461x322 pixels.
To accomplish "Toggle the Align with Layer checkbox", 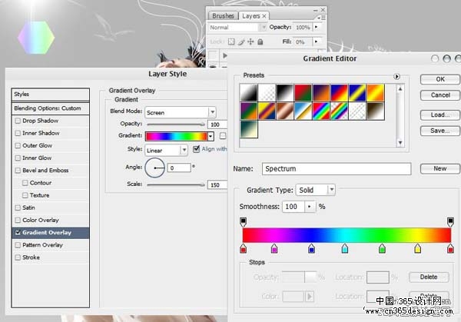I will [197, 149].
